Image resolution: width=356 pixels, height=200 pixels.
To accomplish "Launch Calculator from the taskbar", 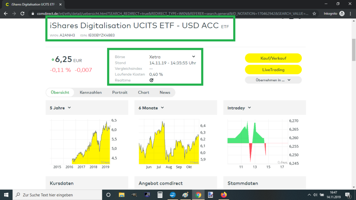I will [160, 195].
